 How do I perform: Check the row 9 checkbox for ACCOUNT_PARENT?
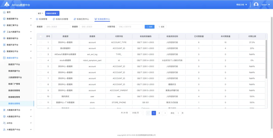click(x=40, y=90)
